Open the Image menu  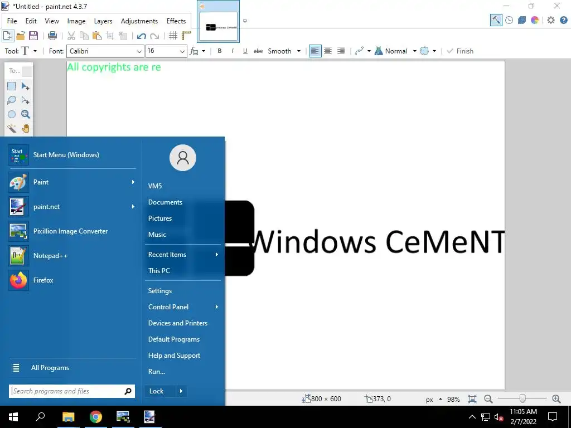point(76,21)
